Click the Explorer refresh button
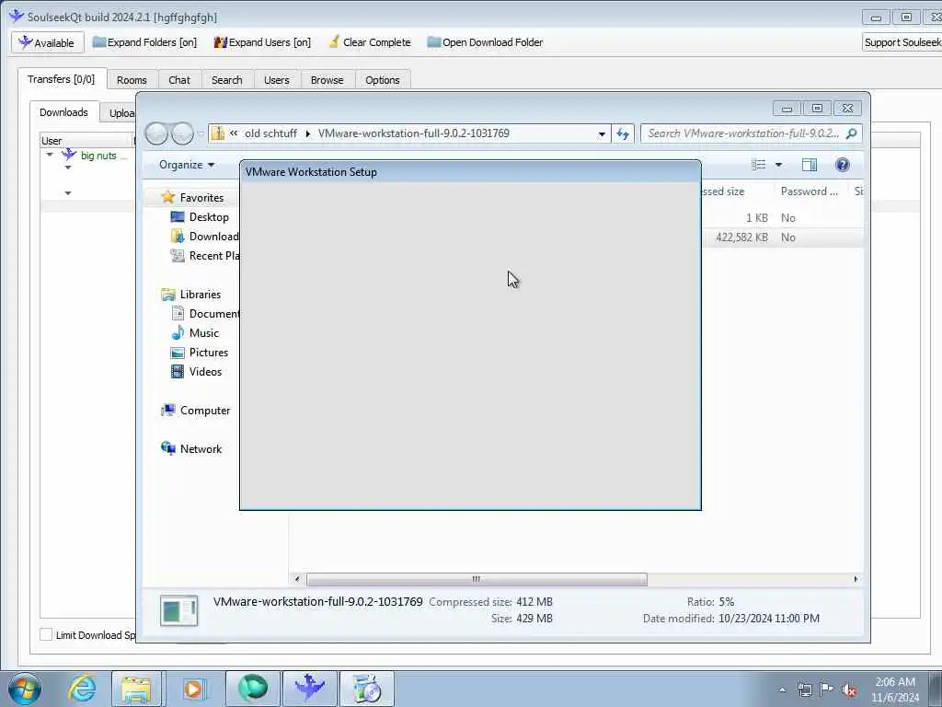The image size is (942, 707). pyautogui.click(x=623, y=134)
